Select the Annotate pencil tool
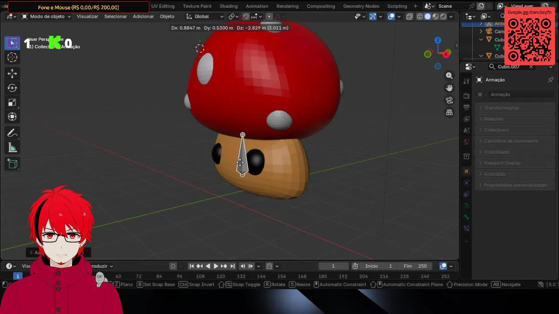This screenshot has width=559, height=314. pyautogui.click(x=12, y=133)
